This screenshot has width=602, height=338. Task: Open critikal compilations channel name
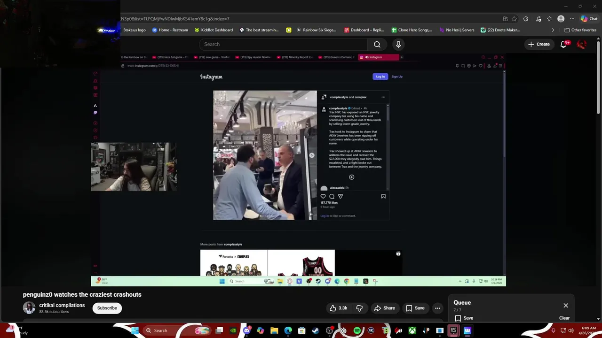62,305
